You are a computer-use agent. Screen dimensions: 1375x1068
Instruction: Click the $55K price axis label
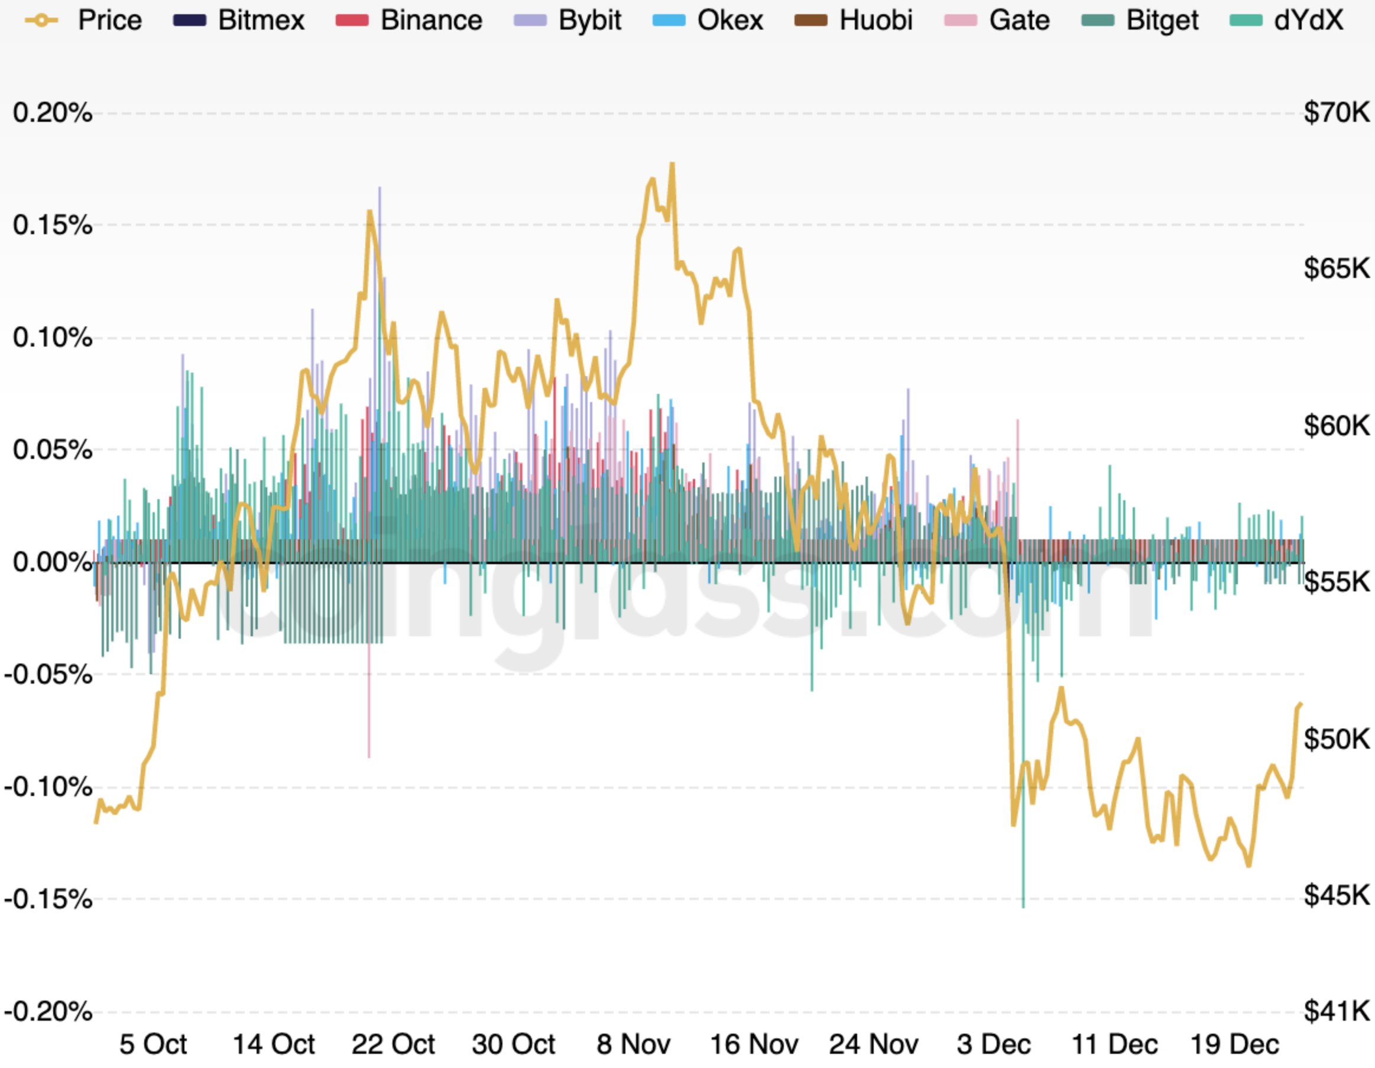pyautogui.click(x=1337, y=582)
